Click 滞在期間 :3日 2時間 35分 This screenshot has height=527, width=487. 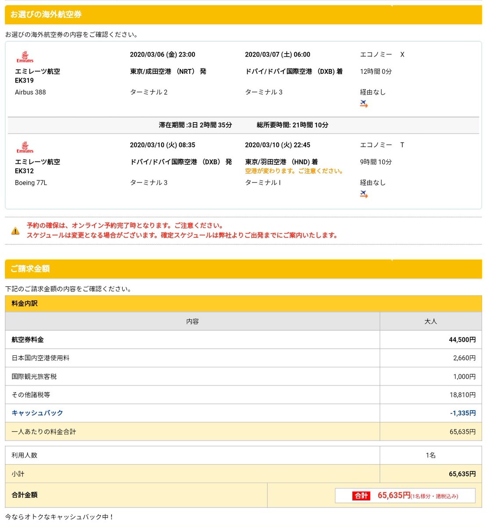(195, 125)
